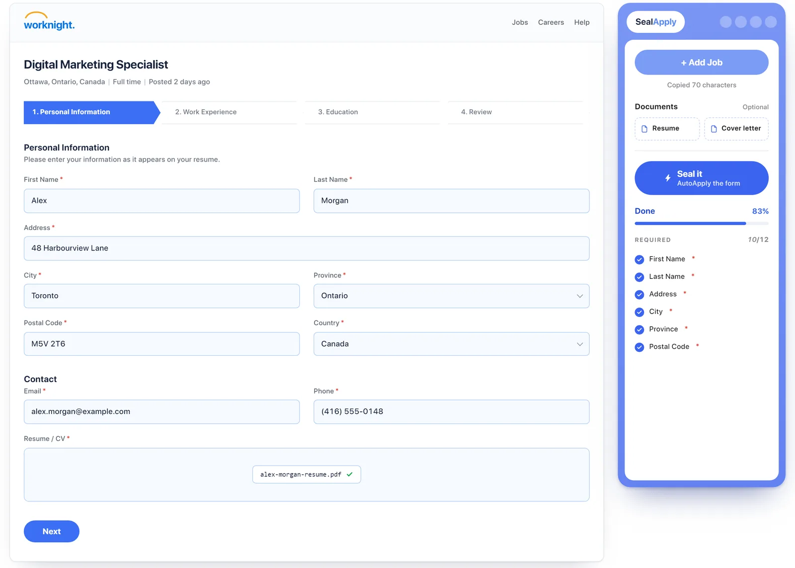This screenshot has height=568, width=795.
Task: Open the Help navigation link
Action: coord(582,22)
